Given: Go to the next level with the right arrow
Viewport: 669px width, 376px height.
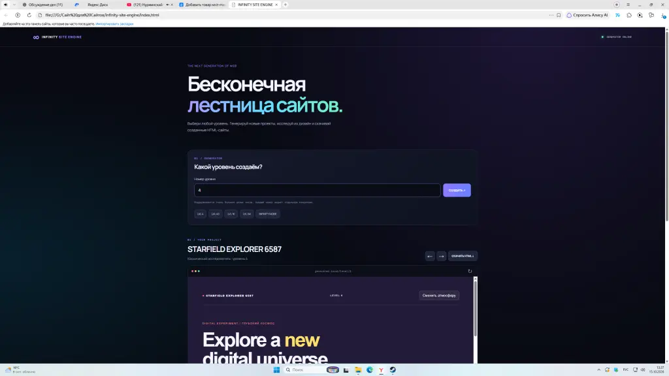Looking at the screenshot, I should (441, 256).
